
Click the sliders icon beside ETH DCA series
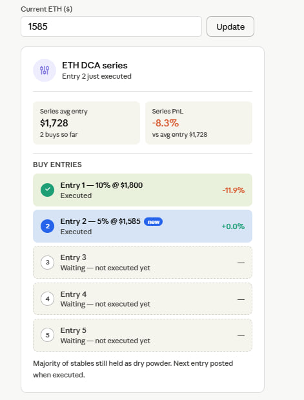(x=45, y=70)
